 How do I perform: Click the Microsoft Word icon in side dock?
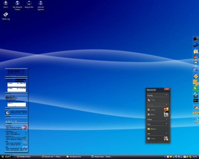click(195, 70)
